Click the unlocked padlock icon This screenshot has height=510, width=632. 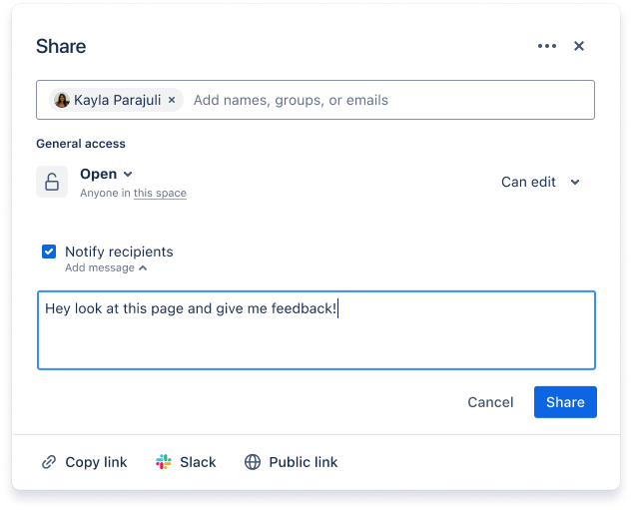(x=52, y=182)
